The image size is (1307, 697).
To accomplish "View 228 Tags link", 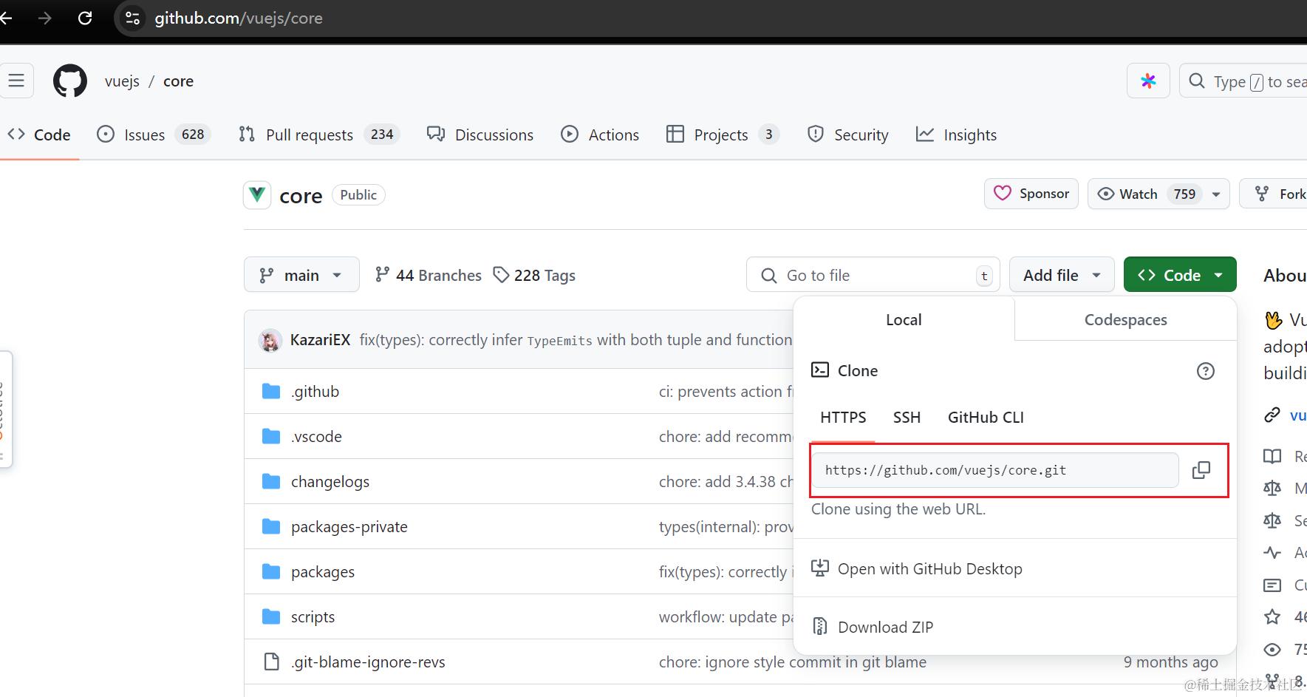I will 534,275.
